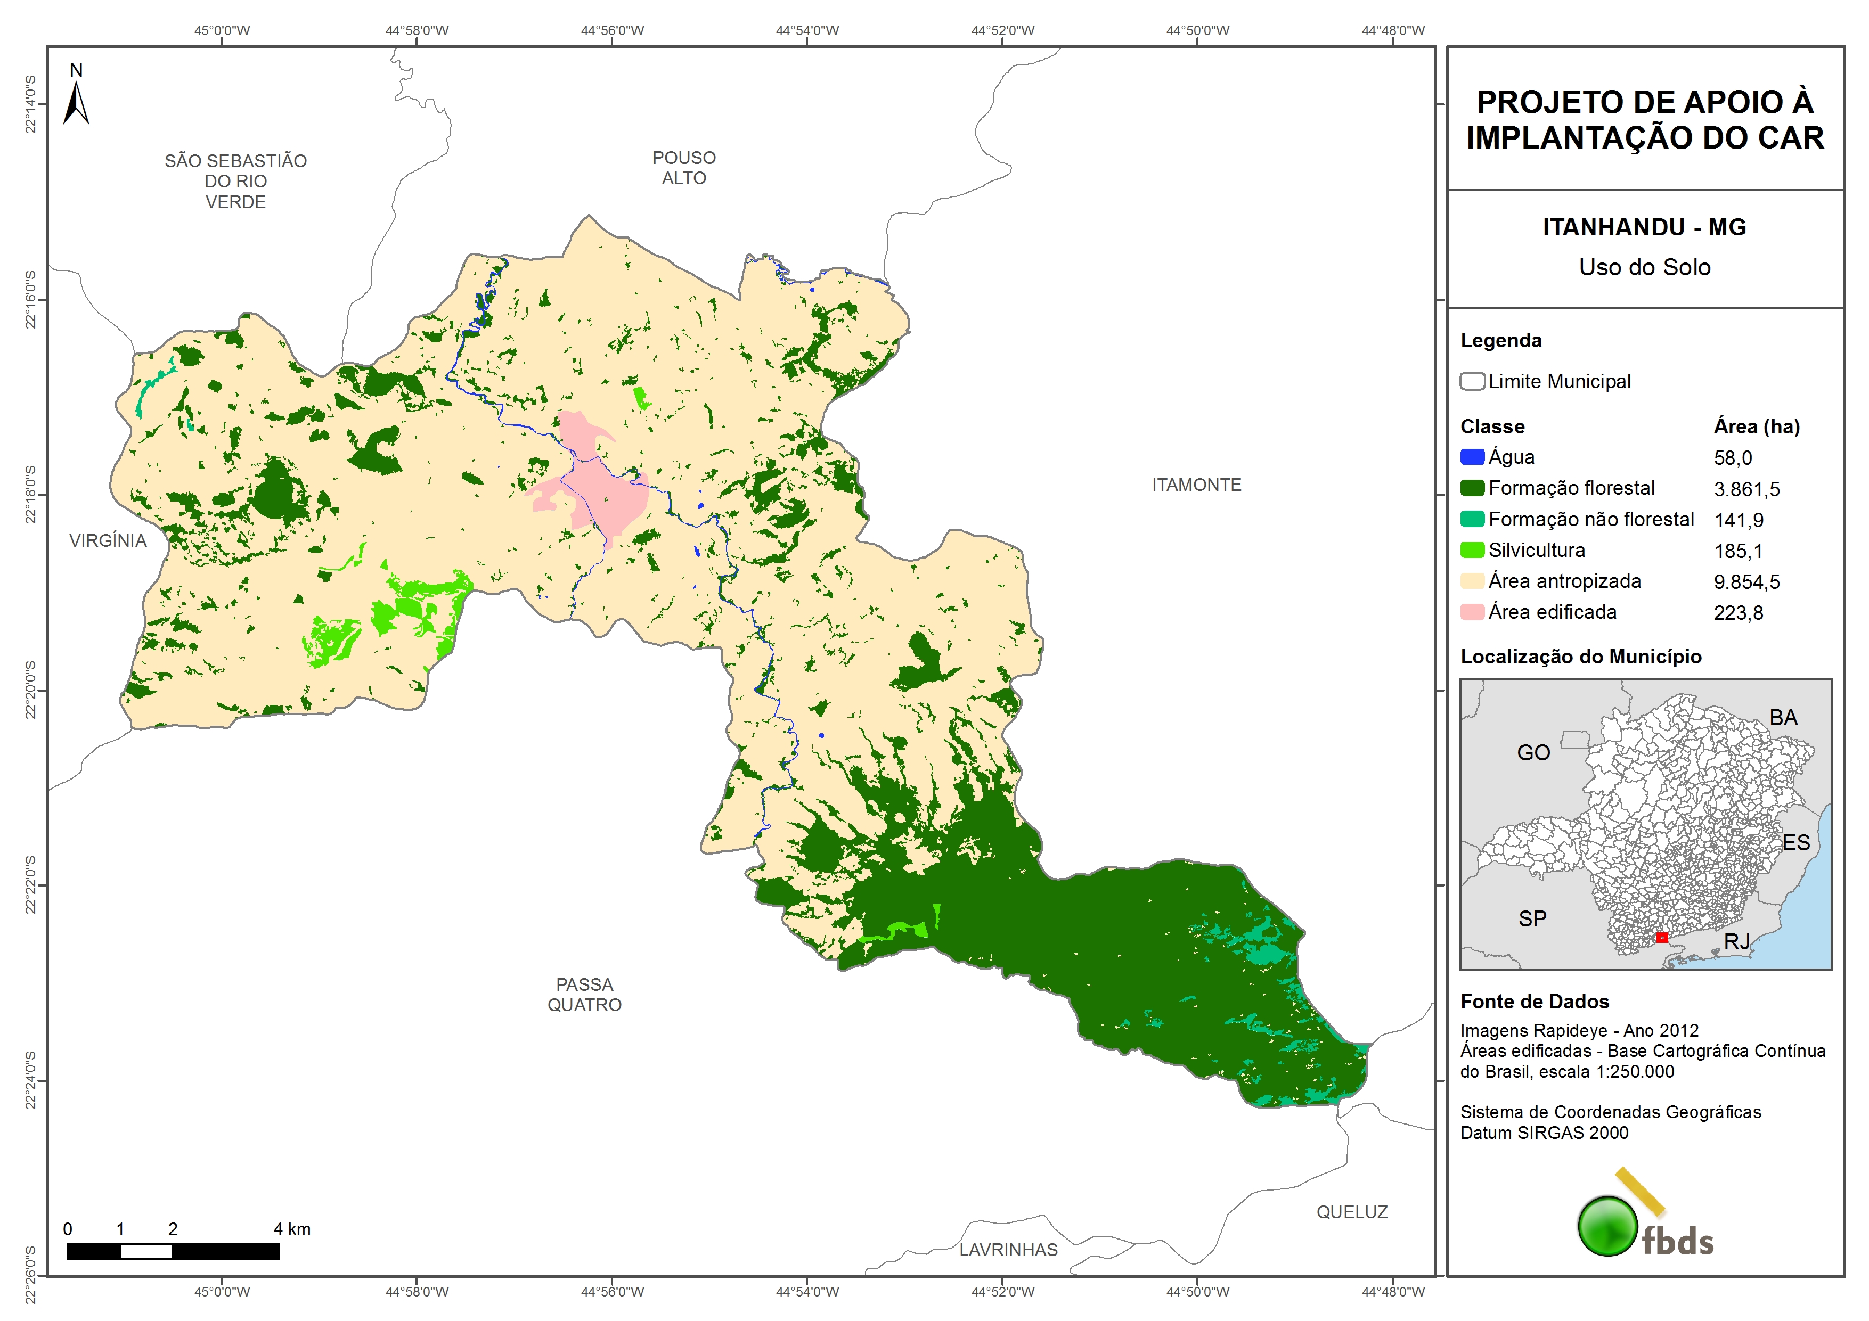Click the ITANHANDU - MG title text
Image resolution: width=1869 pixels, height=1321 pixels.
click(1644, 227)
